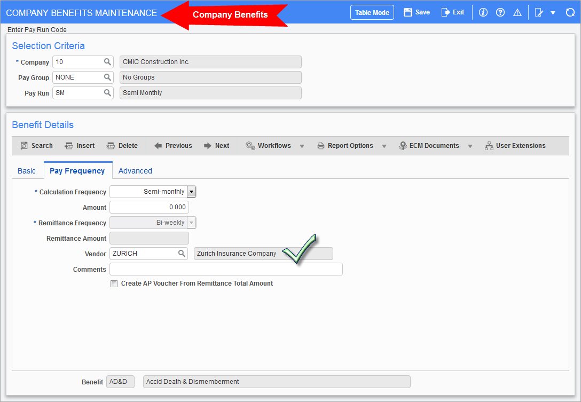Expand the ECM Documents dropdown arrow
The height and width of the screenshot is (402, 581).
pyautogui.click(x=470, y=146)
